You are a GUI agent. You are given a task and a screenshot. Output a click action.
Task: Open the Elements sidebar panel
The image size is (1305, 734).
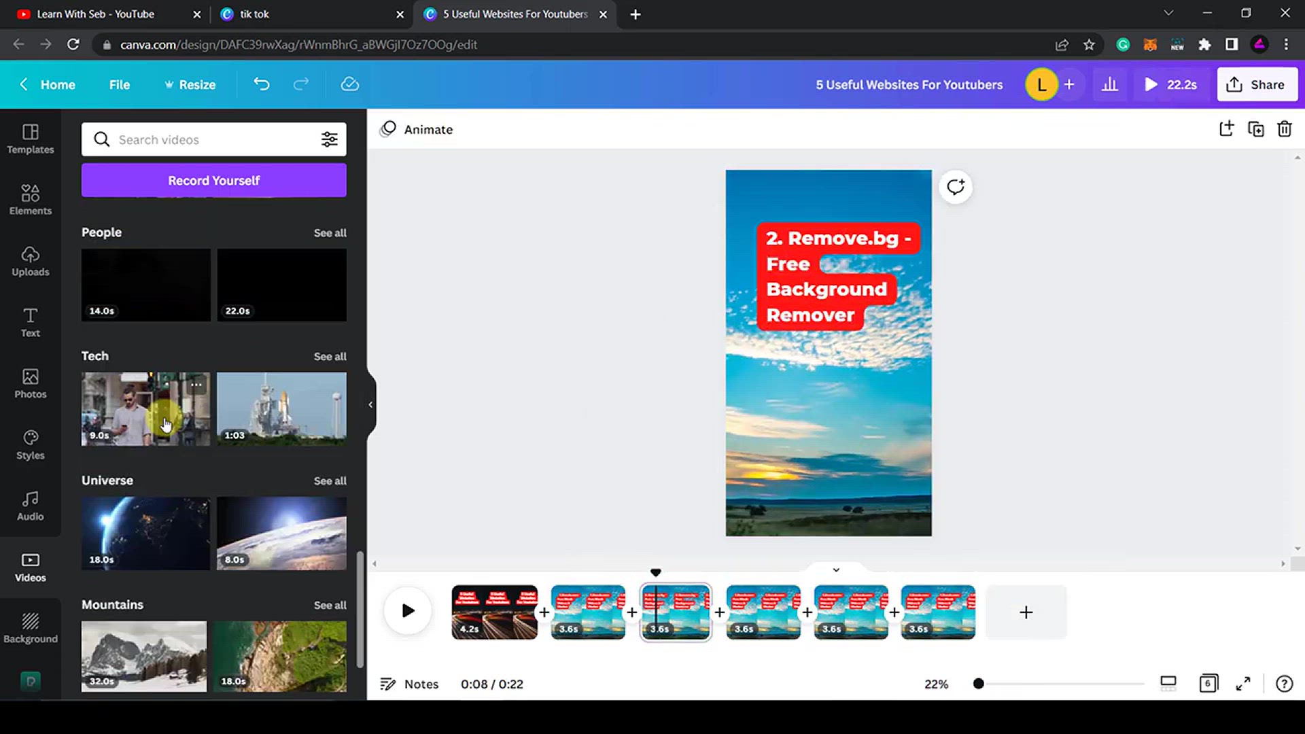[x=30, y=200]
